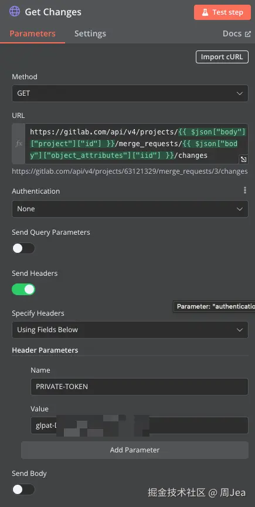Disable the Send Headers switch

click(x=23, y=289)
